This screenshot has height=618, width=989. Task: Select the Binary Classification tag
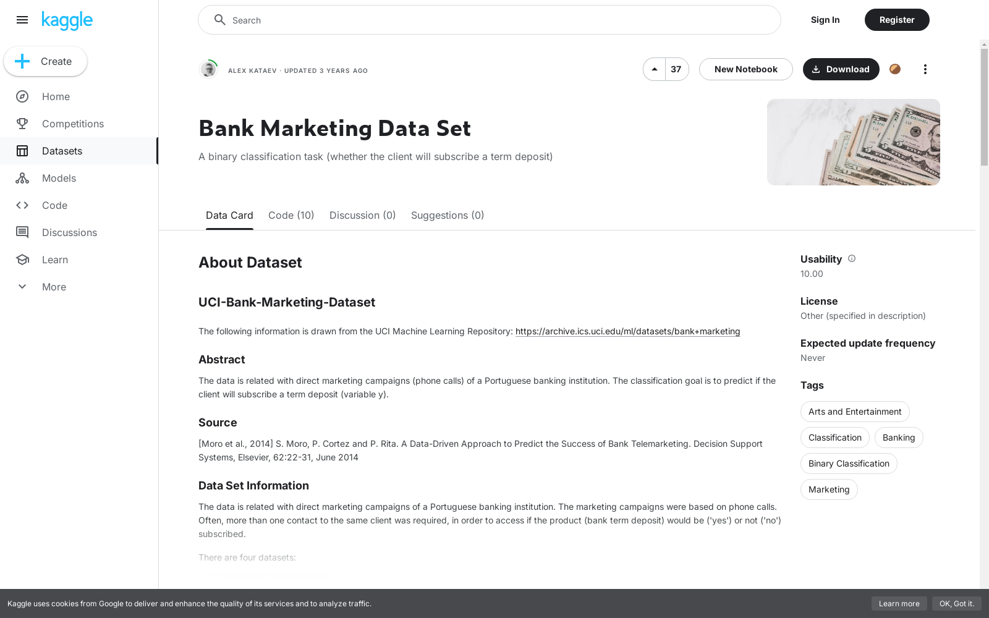click(x=849, y=463)
